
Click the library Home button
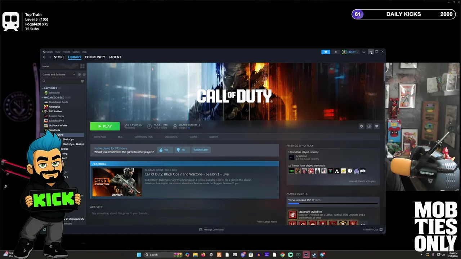[59, 66]
